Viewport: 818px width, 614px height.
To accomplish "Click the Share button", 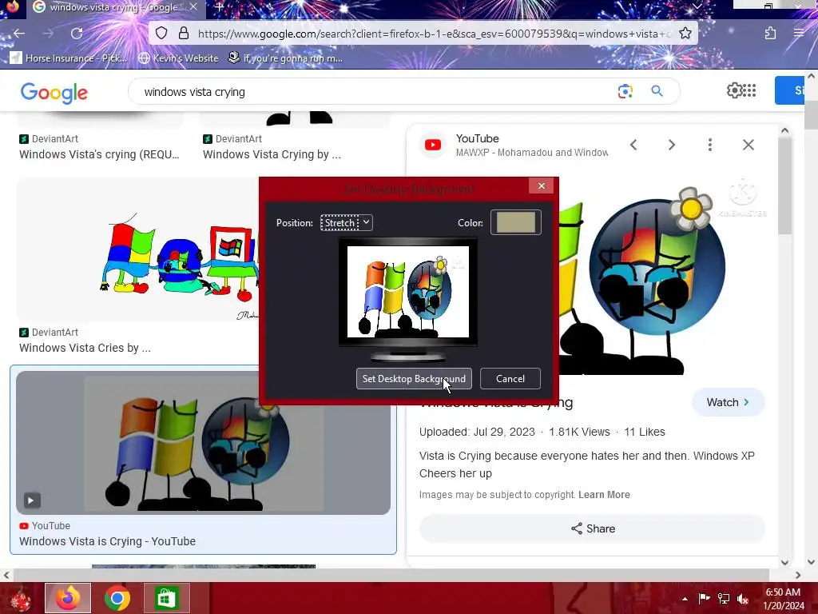I will click(592, 528).
